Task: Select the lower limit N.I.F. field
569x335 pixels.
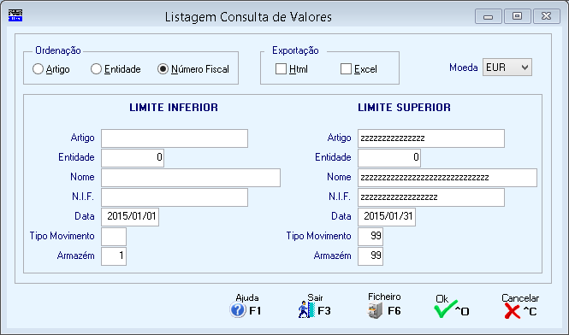Action: pyautogui.click(x=175, y=197)
